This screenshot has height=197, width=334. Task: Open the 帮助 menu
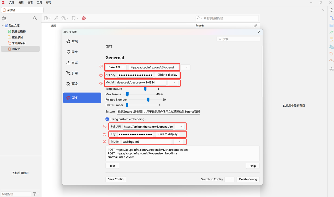pos(49,3)
